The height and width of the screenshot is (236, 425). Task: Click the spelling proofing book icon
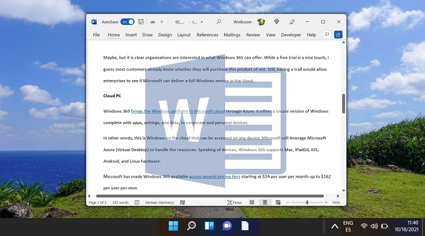137,203
